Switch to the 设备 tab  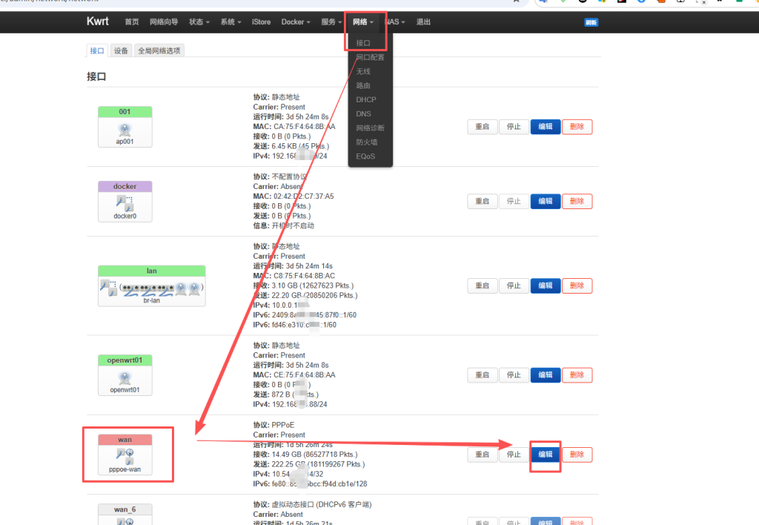[x=121, y=50]
